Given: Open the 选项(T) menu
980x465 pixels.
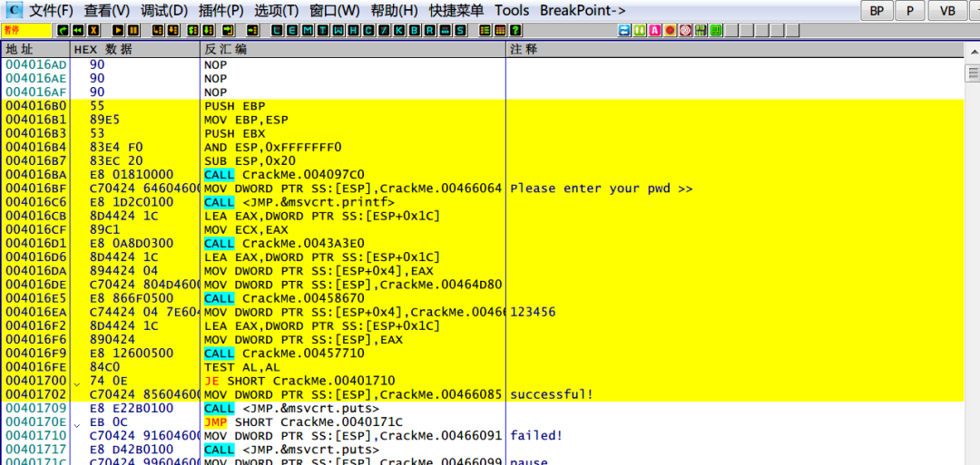Looking at the screenshot, I should [276, 11].
